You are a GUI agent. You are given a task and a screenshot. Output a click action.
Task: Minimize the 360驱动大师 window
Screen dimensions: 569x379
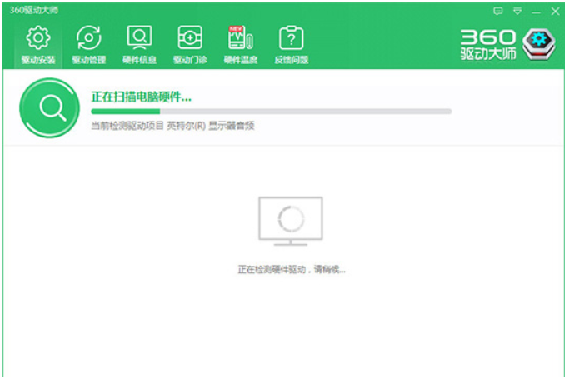pos(537,11)
